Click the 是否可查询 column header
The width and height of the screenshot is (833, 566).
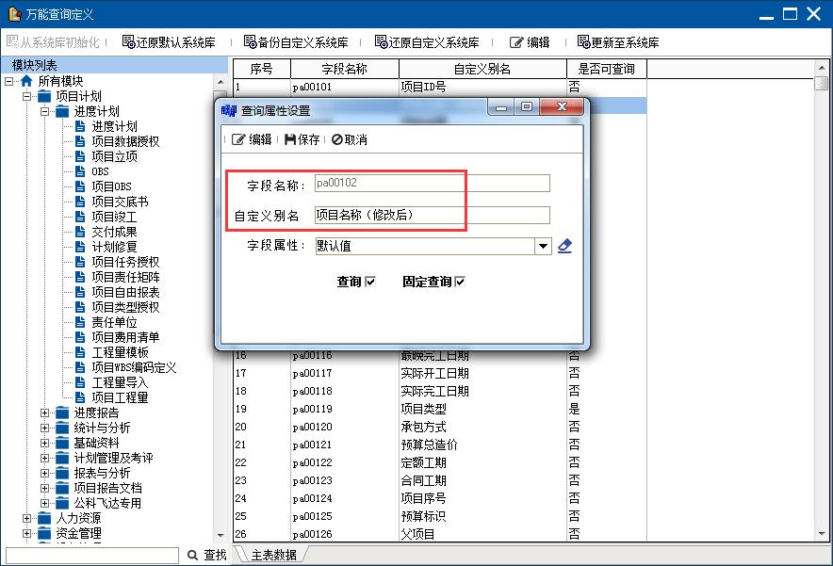pyautogui.click(x=606, y=69)
